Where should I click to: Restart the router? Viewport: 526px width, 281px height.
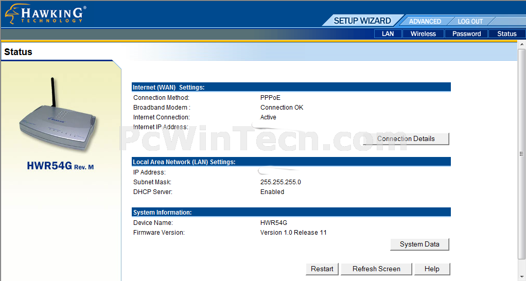tap(322, 269)
